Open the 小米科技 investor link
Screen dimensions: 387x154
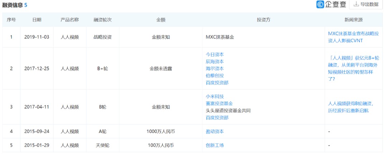click(215, 96)
